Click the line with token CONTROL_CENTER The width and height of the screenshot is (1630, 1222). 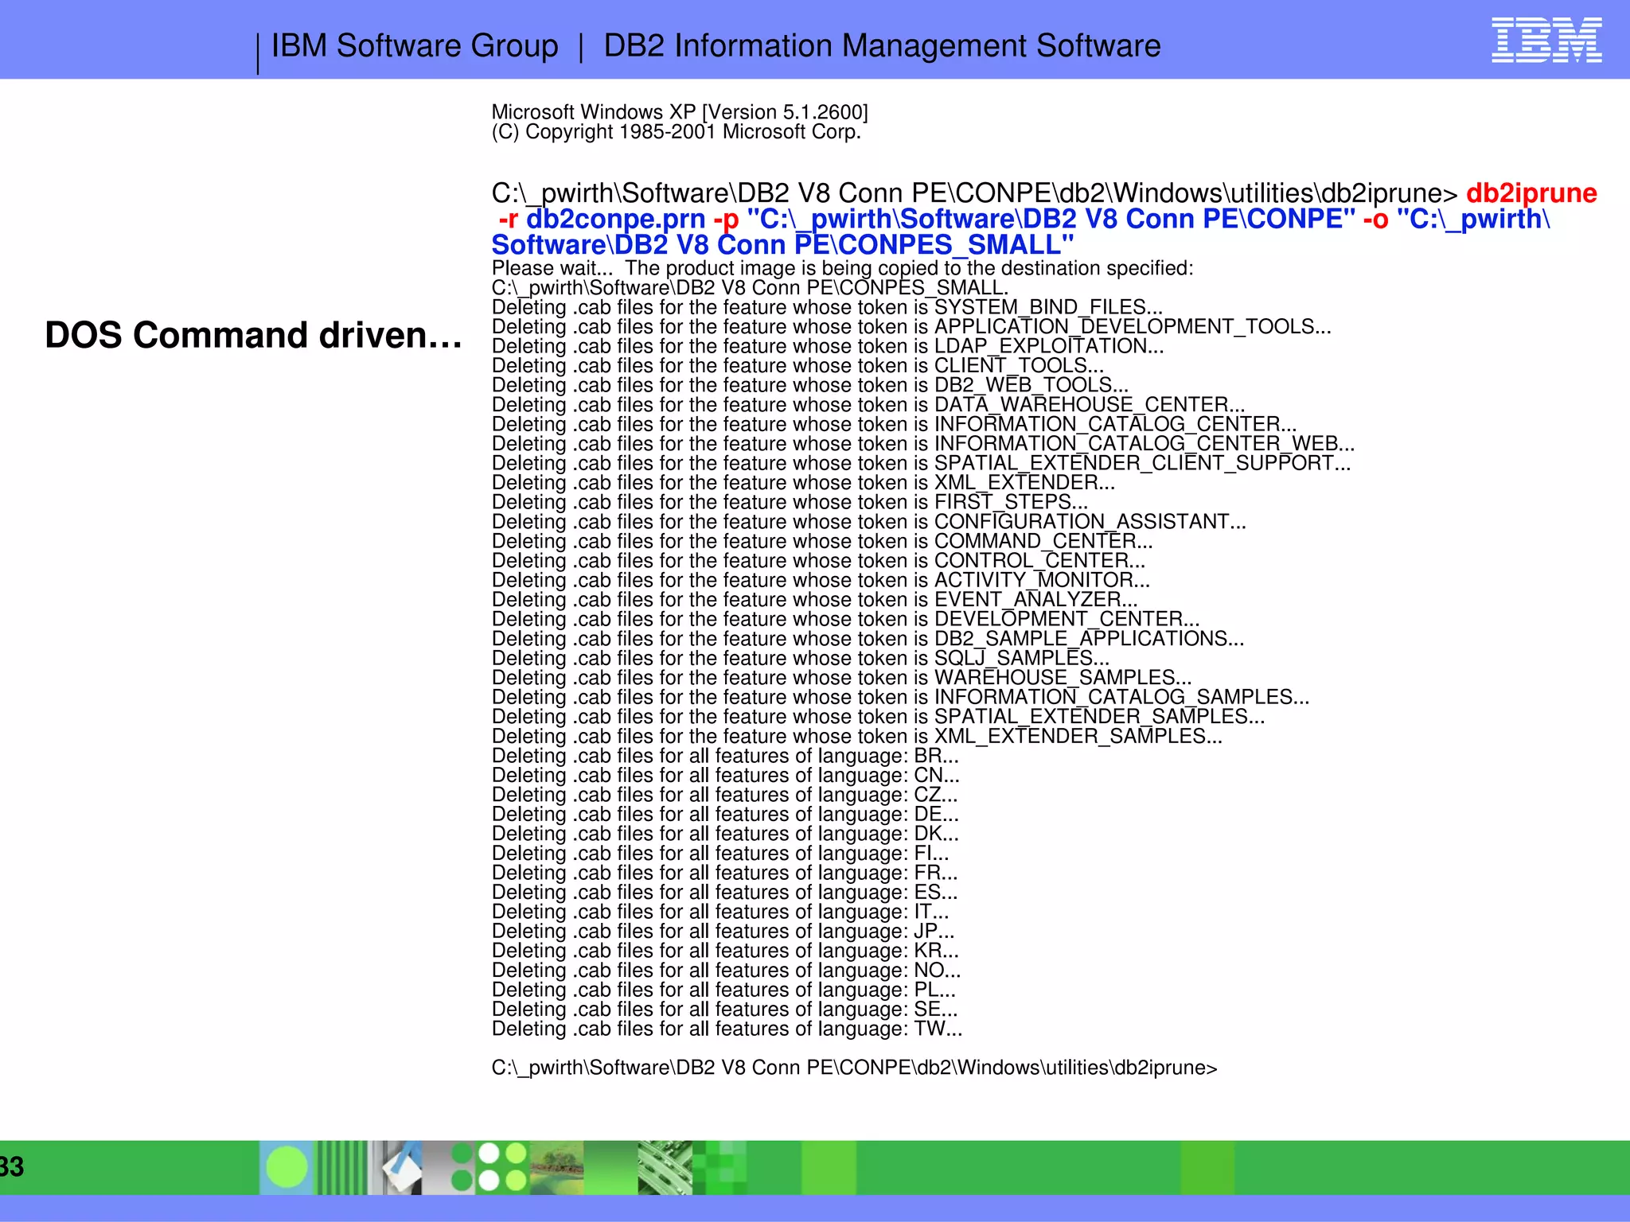tap(819, 561)
